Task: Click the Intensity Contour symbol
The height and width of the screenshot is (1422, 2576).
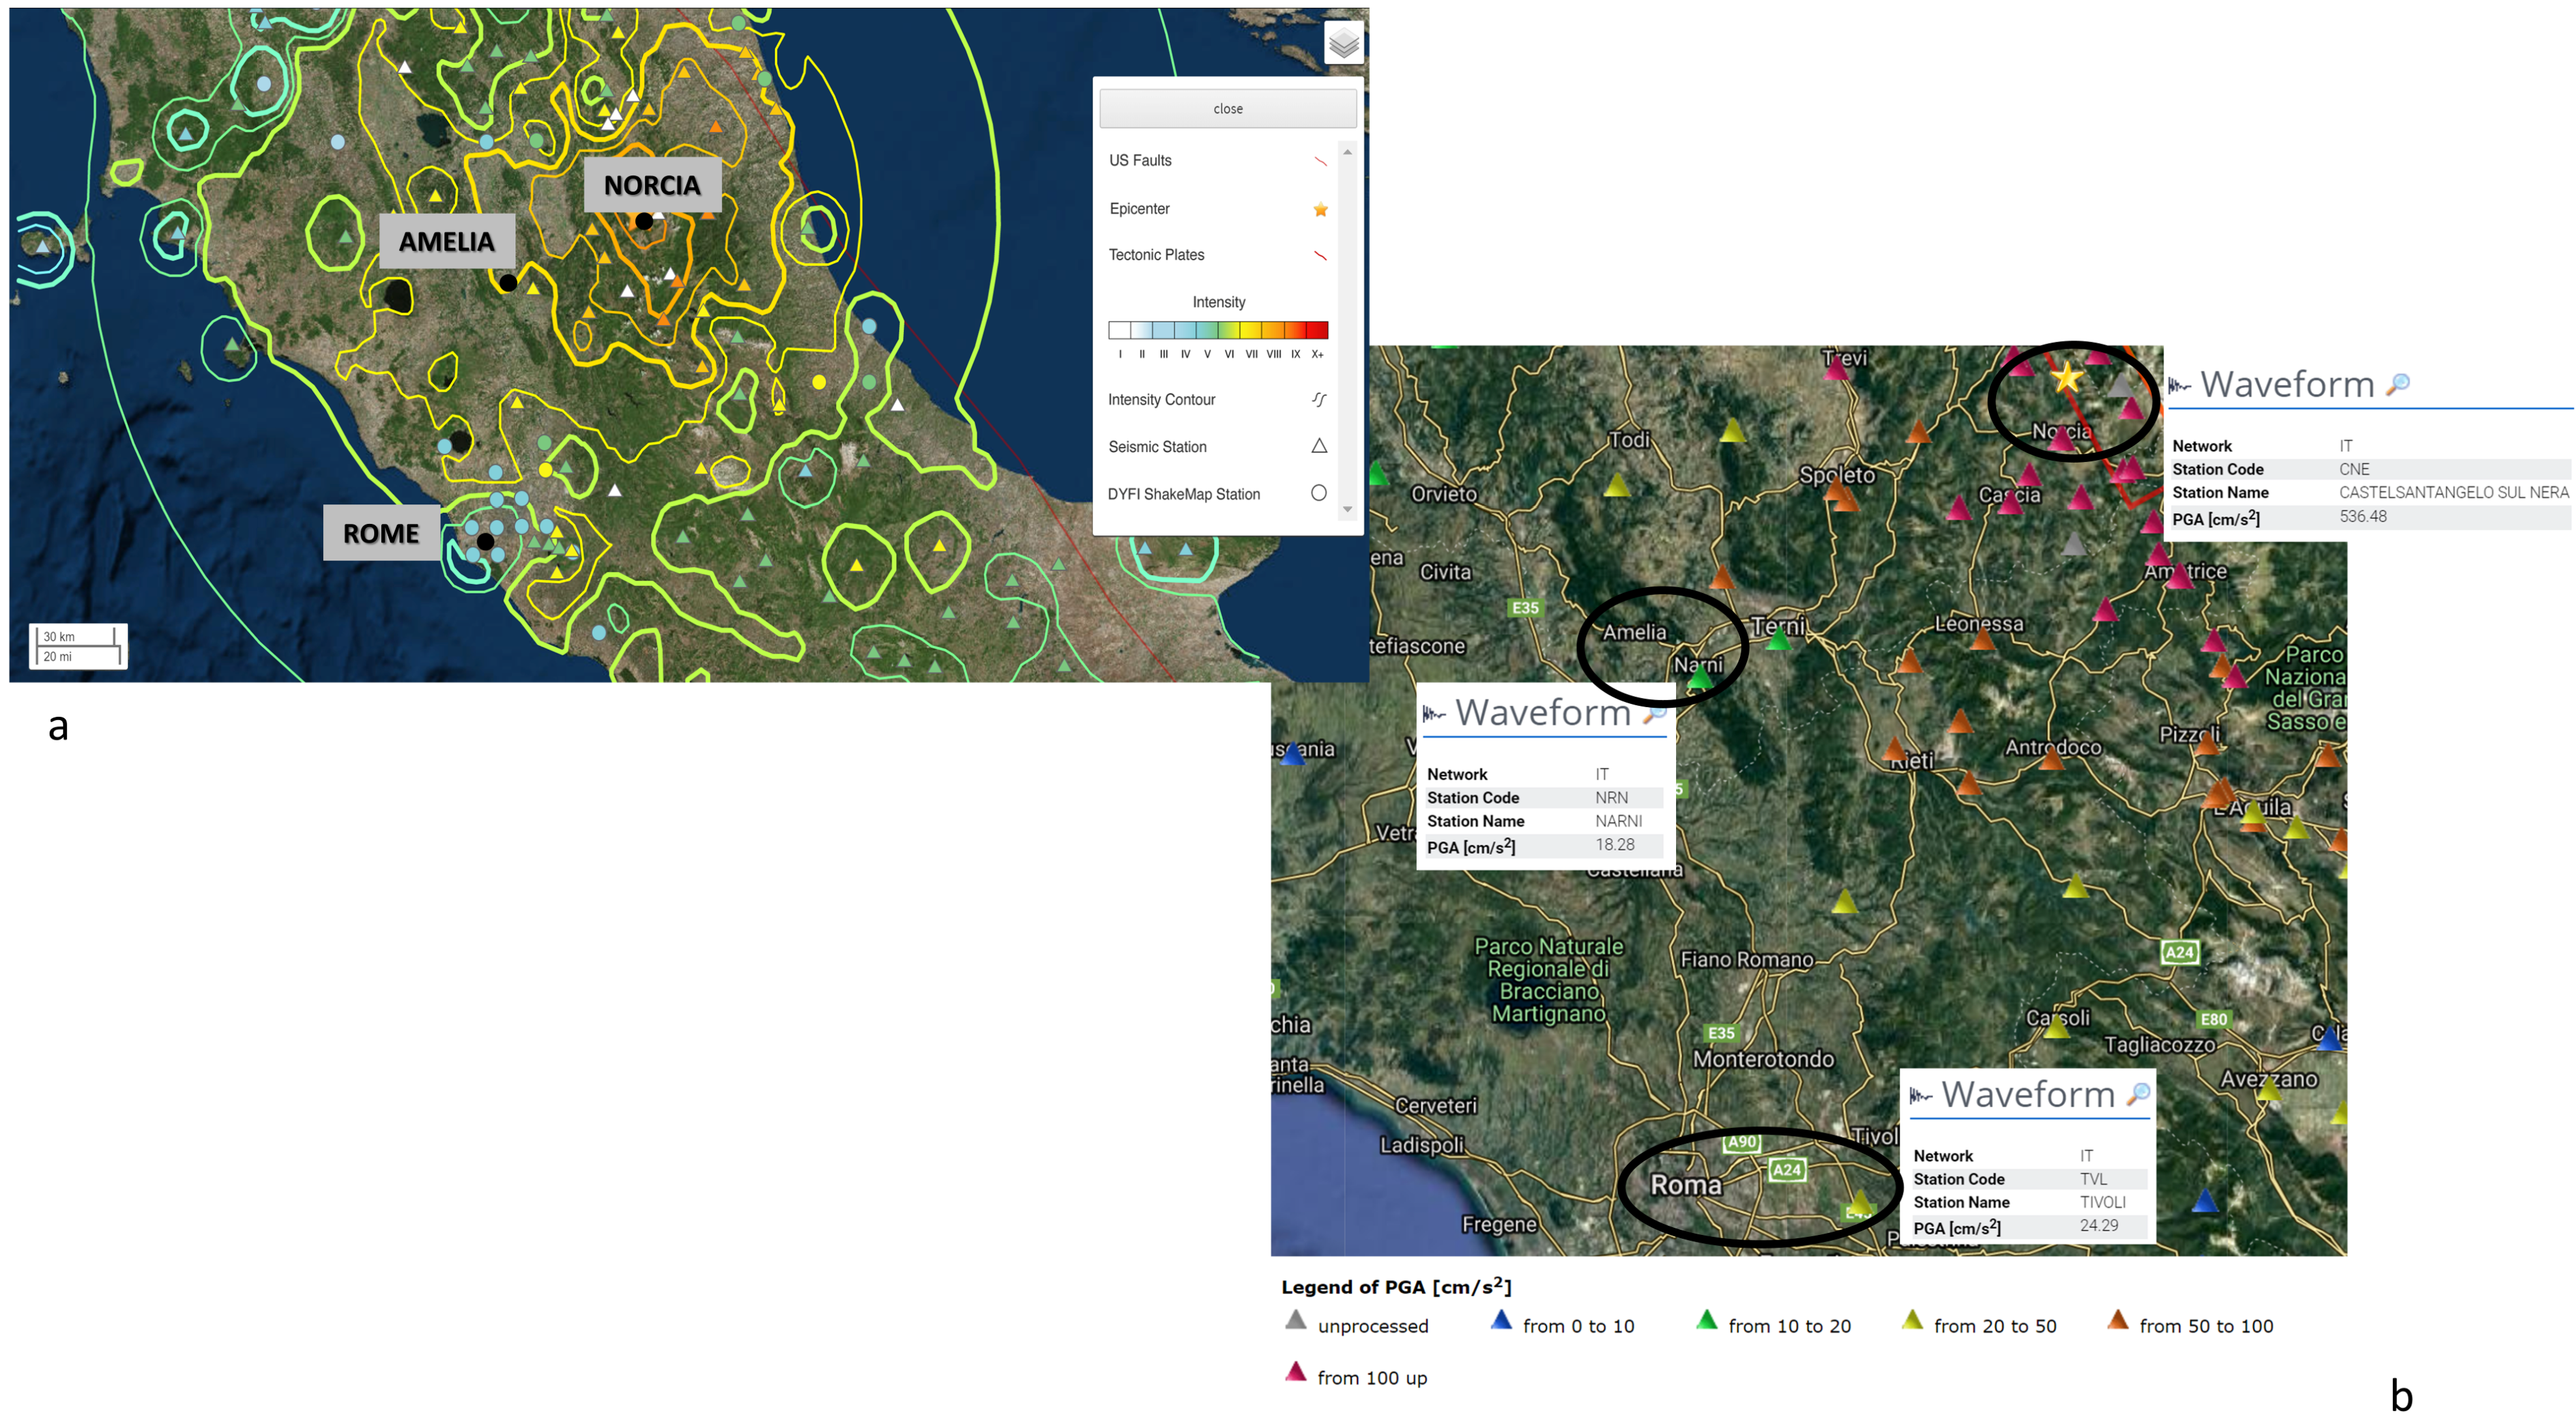Action: click(1319, 400)
